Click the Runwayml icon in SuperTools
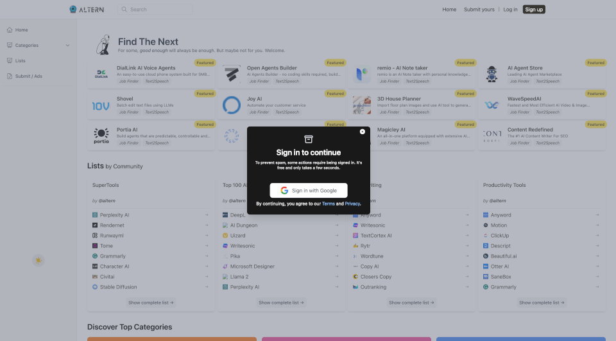 [x=95, y=236]
